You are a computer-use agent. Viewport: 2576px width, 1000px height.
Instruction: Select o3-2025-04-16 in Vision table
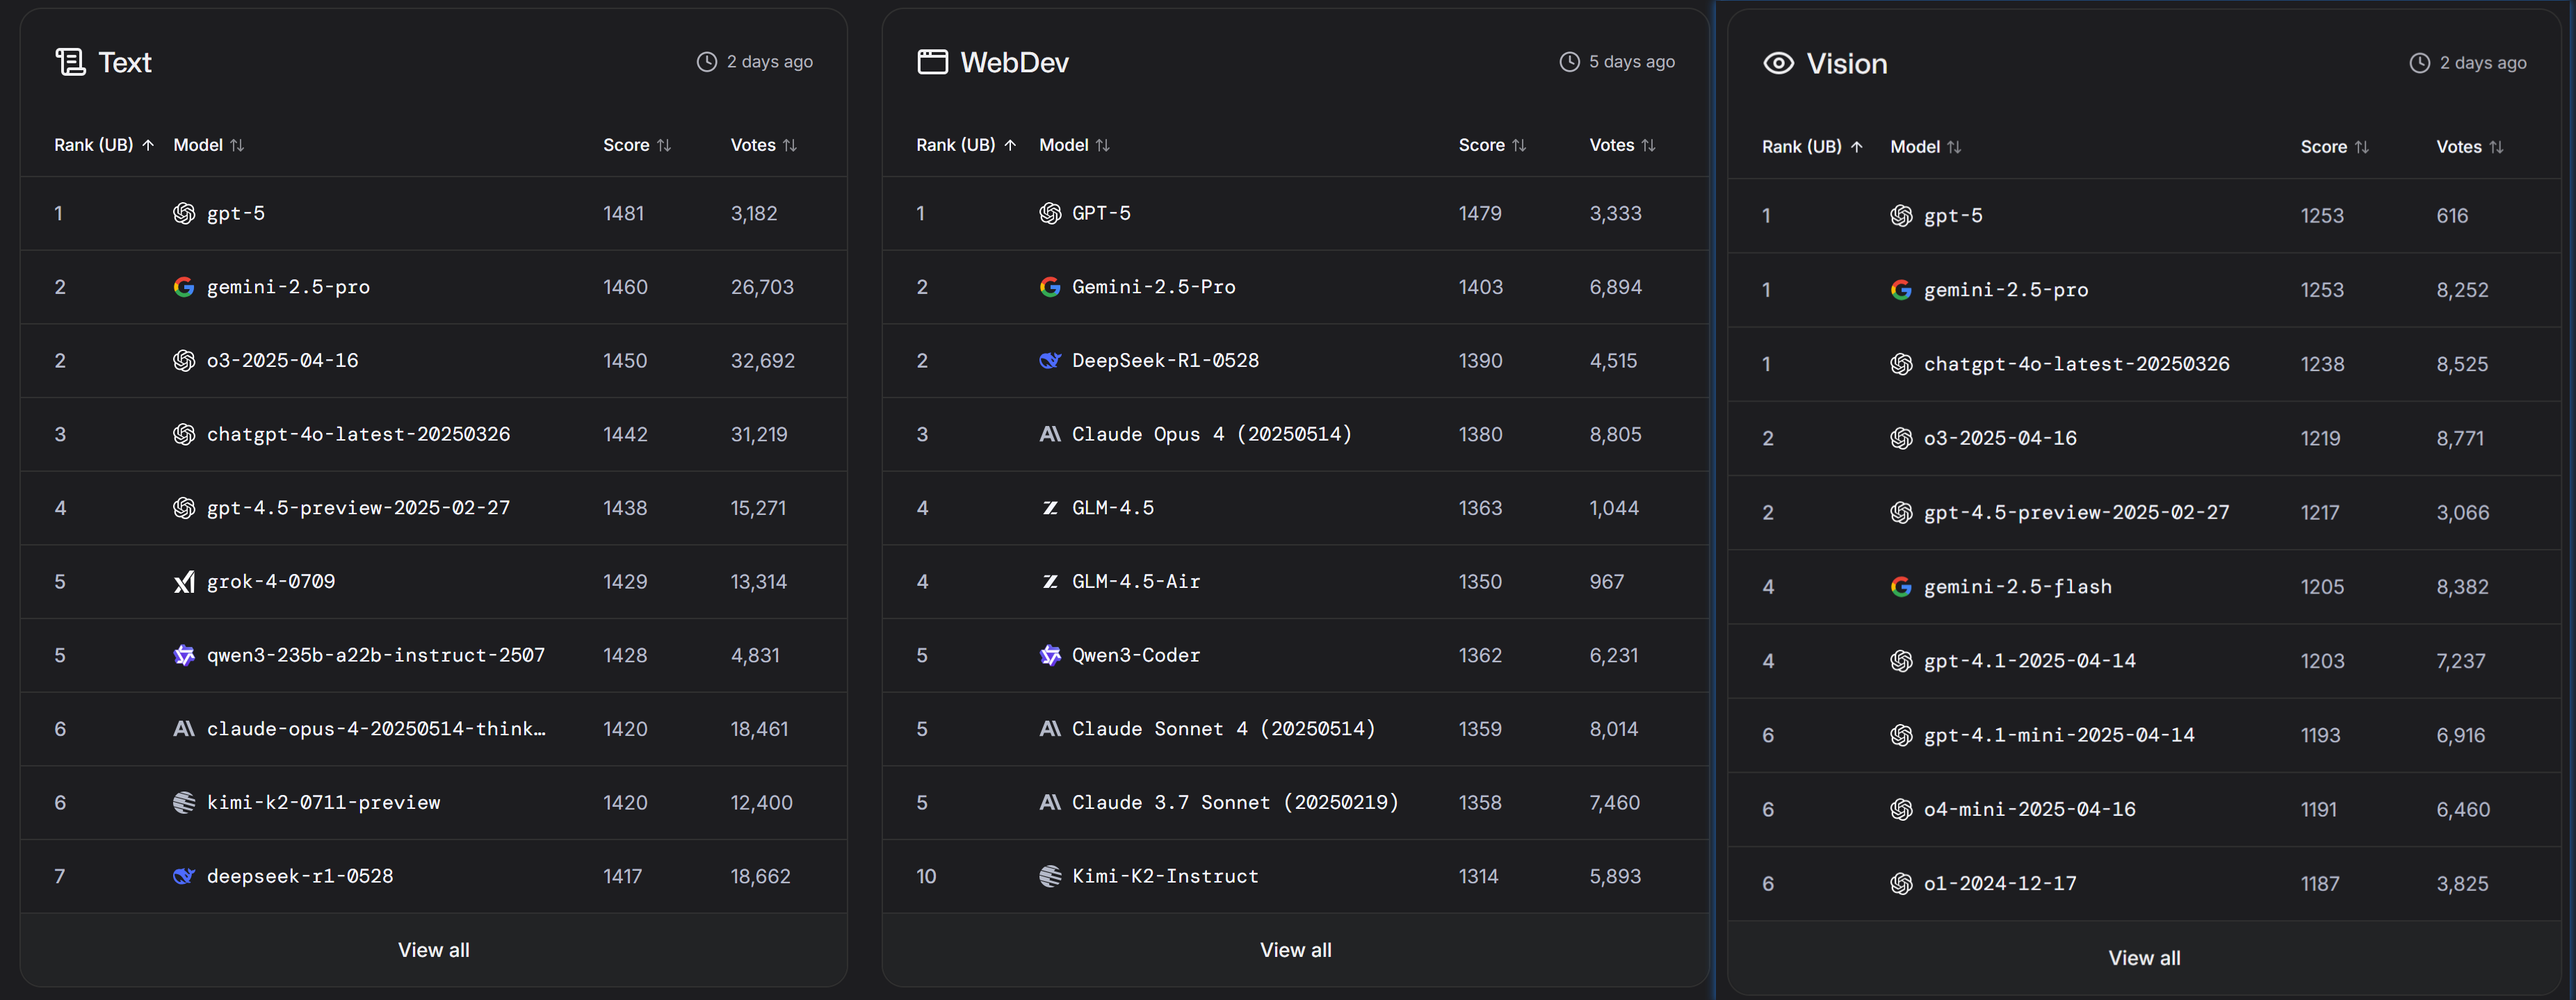[x=2000, y=438]
